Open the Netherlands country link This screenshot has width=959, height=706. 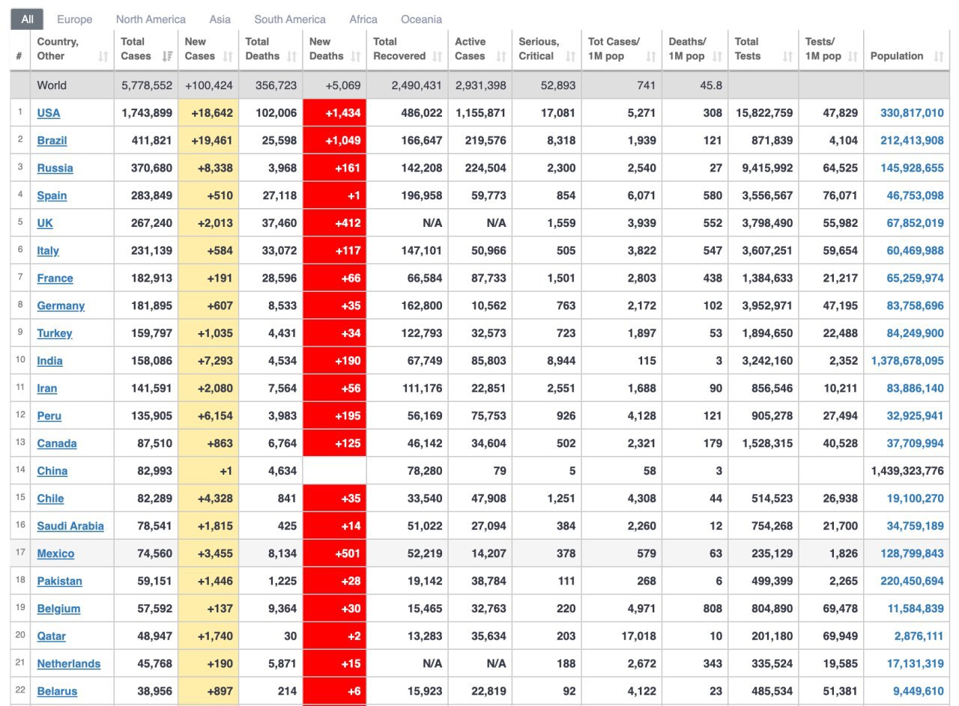[x=69, y=663]
